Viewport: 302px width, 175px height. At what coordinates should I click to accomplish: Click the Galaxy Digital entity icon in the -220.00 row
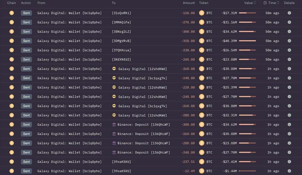114,87
